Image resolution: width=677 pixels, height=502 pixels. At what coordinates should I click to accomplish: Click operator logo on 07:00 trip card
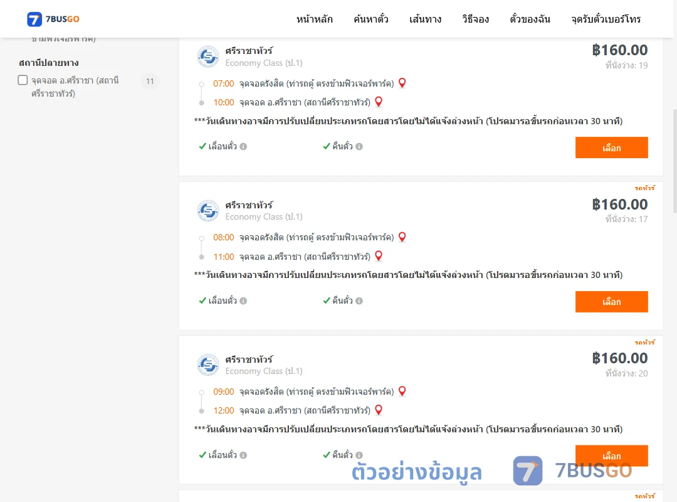208,56
